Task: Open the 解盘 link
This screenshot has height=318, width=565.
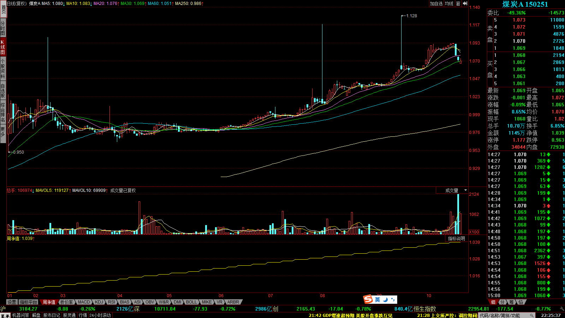Action: tap(36, 315)
